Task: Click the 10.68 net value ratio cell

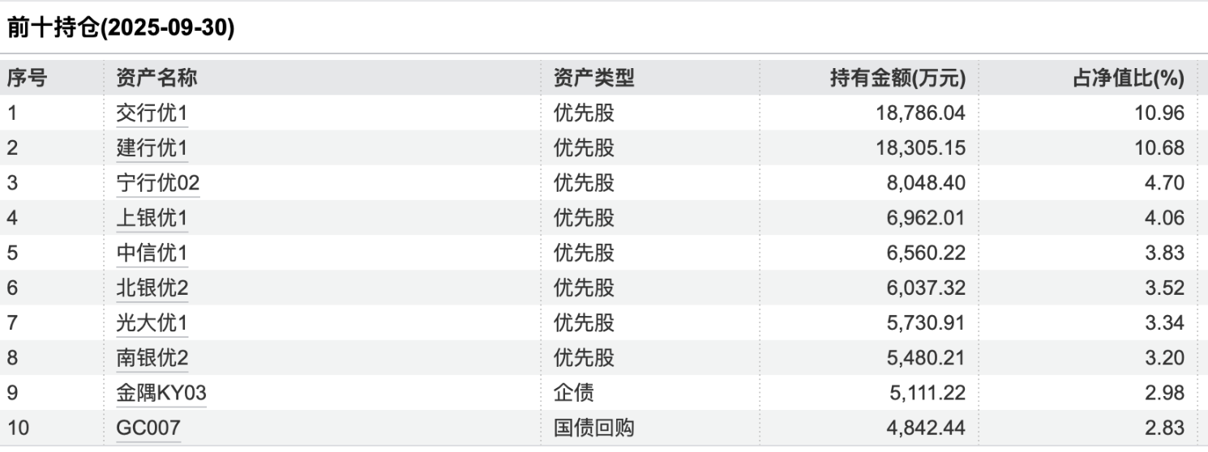Action: (1160, 148)
